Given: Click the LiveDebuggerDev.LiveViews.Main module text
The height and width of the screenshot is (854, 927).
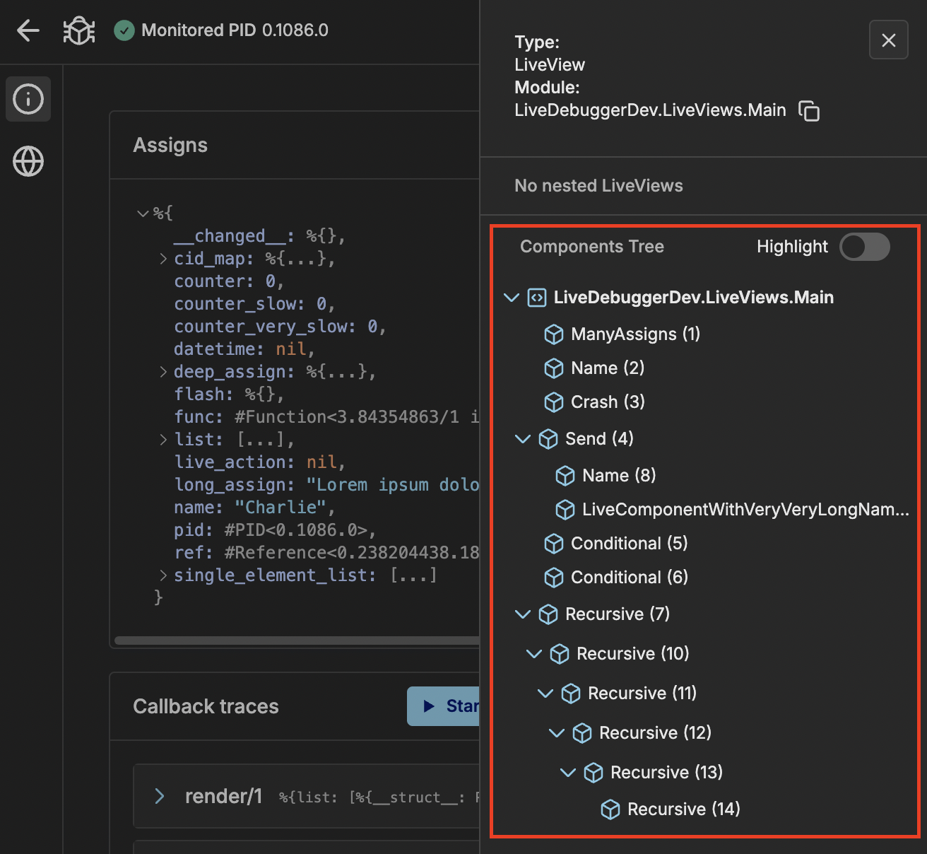Looking at the screenshot, I should [x=650, y=110].
